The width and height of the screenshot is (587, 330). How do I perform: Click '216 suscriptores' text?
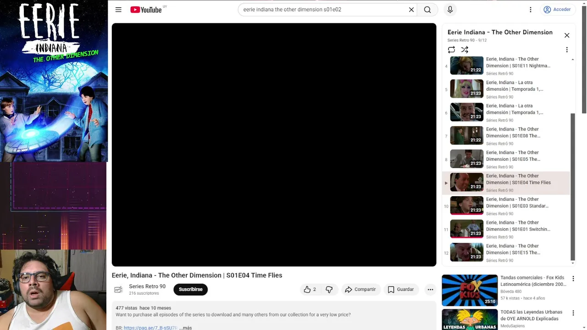(144, 293)
